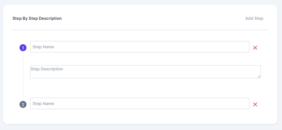
Task: Select the Step Name placeholder in step 2
Action: (43, 104)
